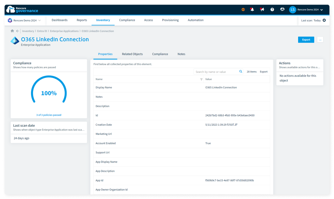
Task: Open the more options ellipsis button
Action: pos(320,40)
